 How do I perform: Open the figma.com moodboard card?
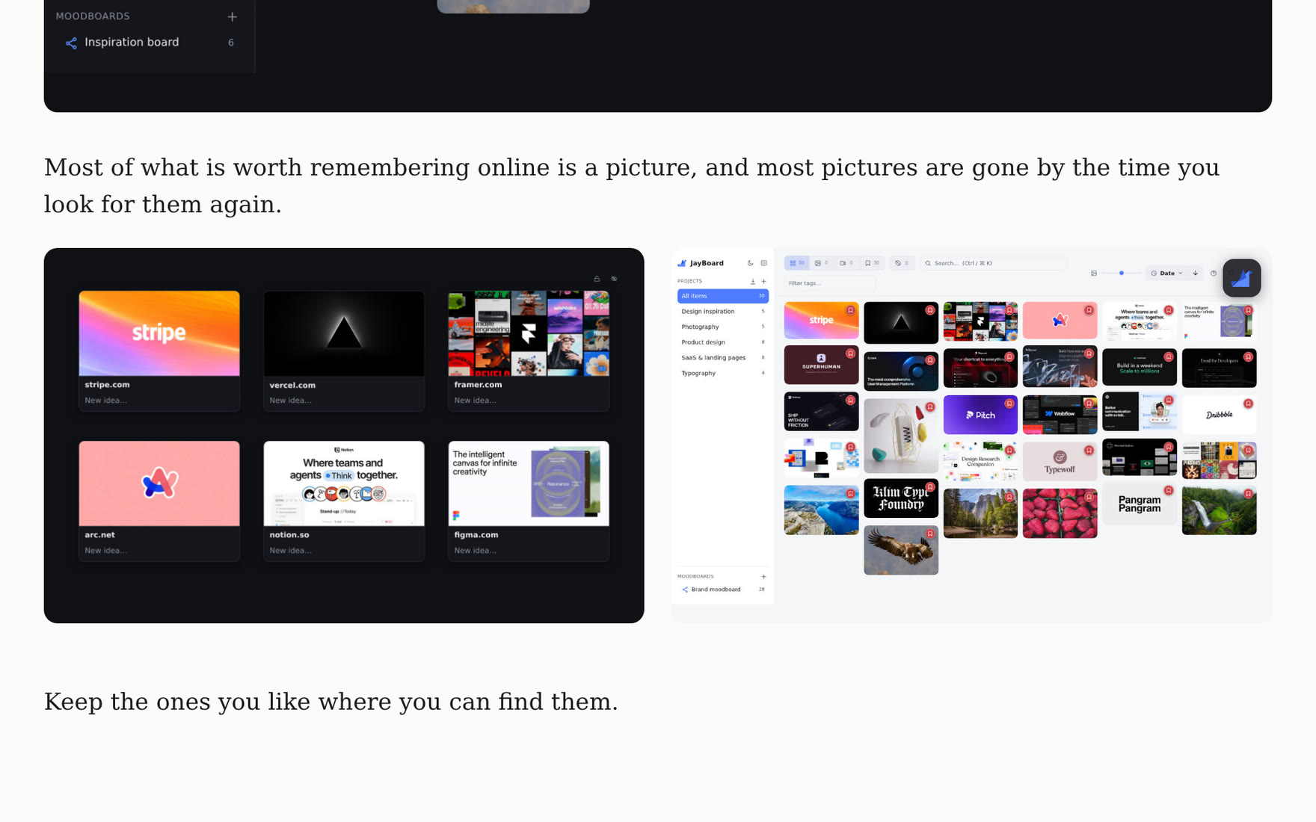pos(529,501)
